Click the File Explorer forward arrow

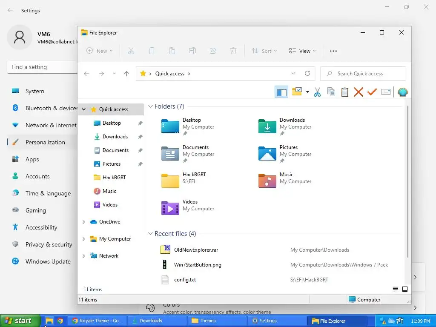[x=101, y=74]
